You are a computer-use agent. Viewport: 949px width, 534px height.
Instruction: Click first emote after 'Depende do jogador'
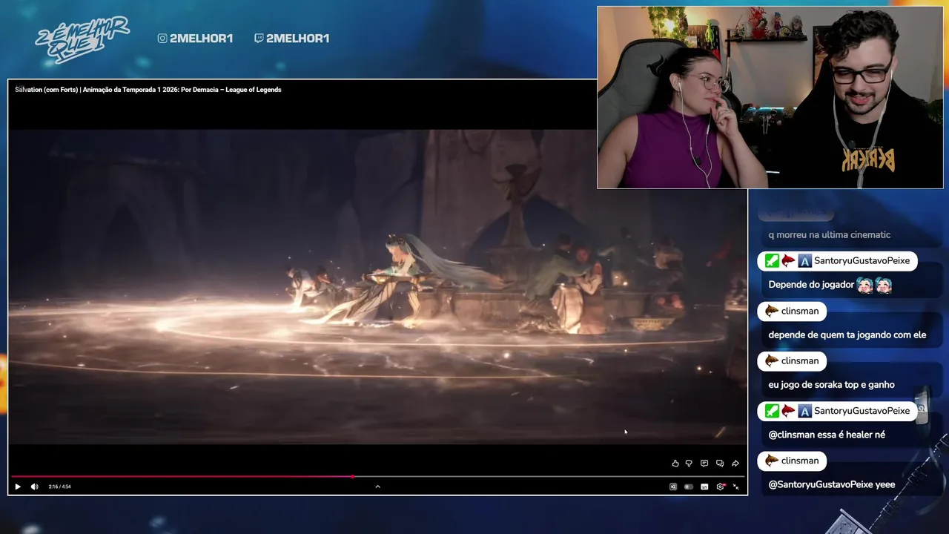[865, 285]
